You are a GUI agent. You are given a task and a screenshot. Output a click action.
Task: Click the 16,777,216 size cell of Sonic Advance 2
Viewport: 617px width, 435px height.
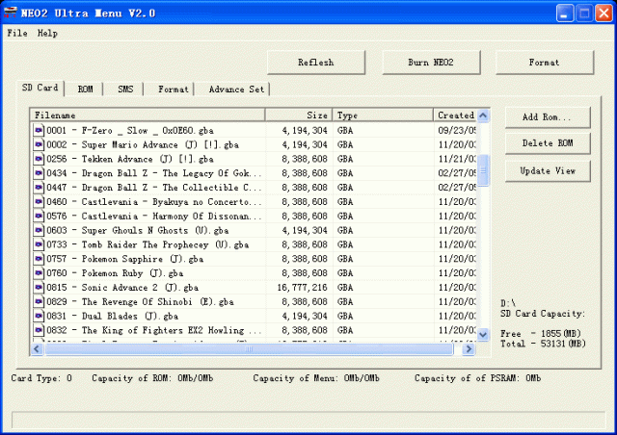[302, 287]
